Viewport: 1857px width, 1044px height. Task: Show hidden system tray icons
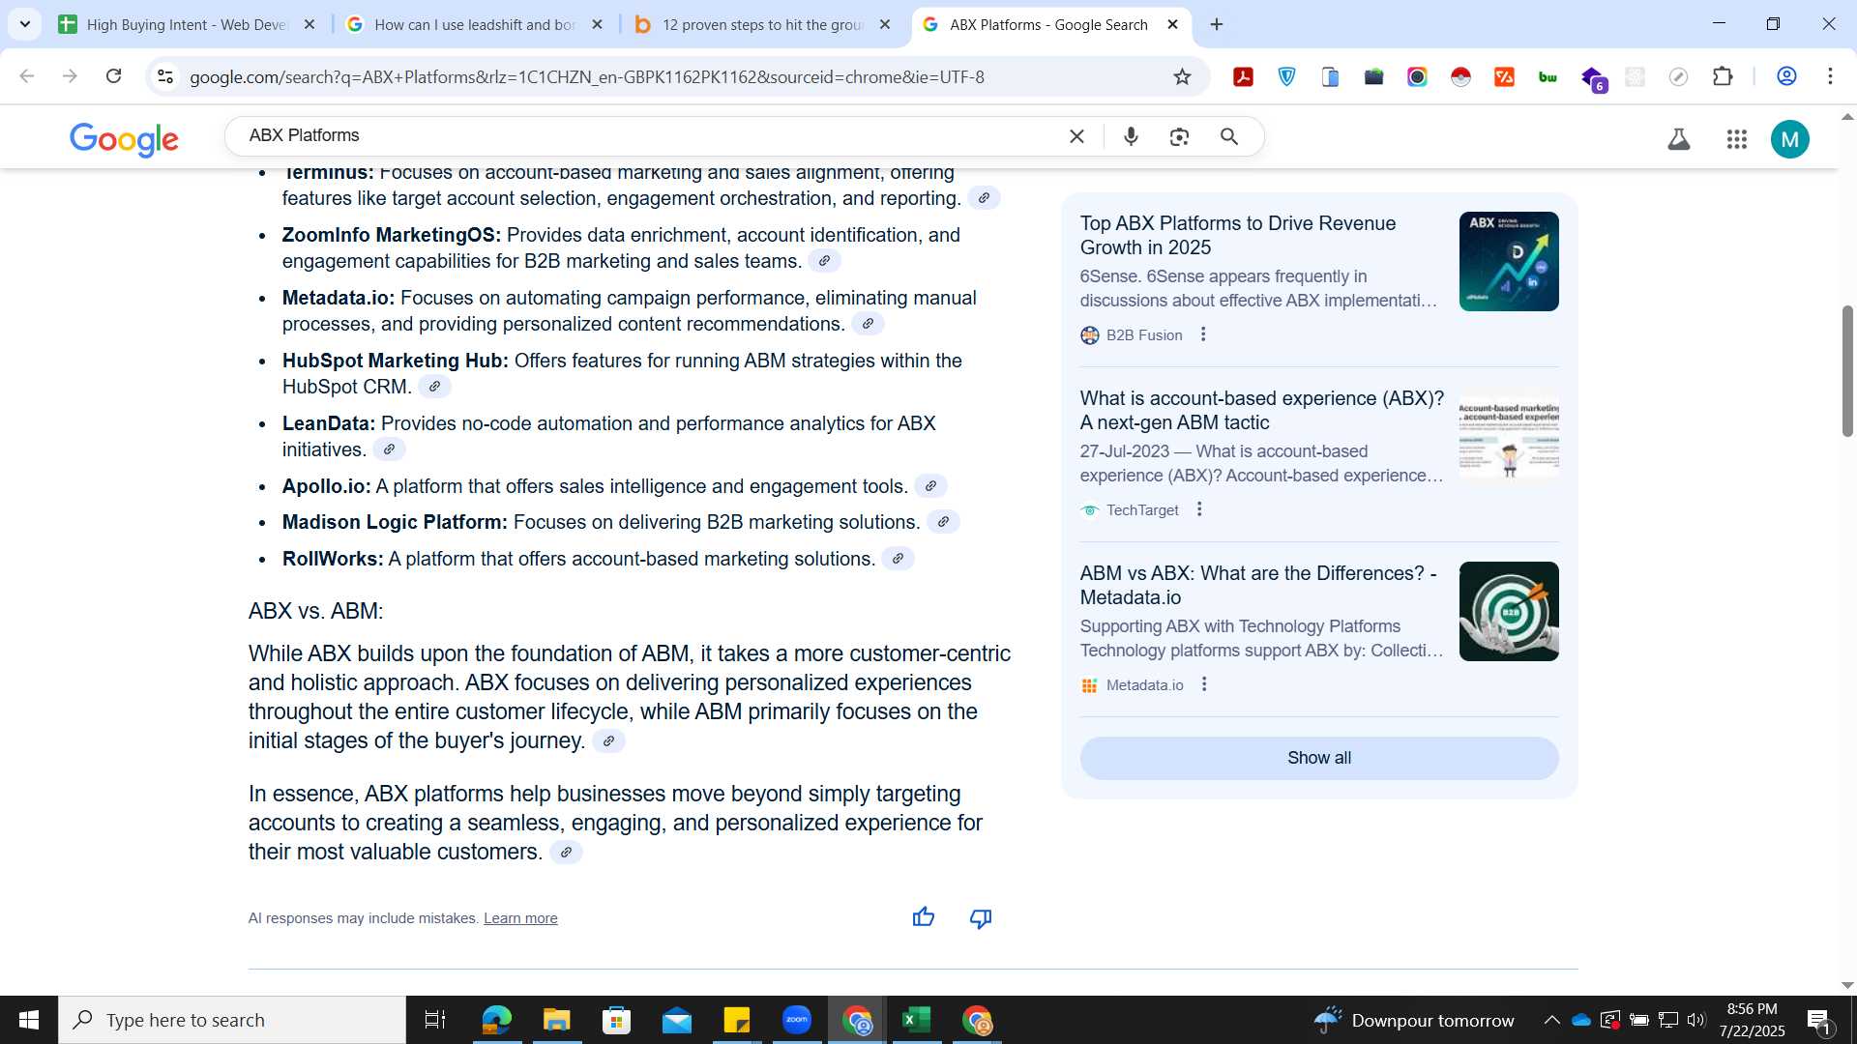1551,1020
